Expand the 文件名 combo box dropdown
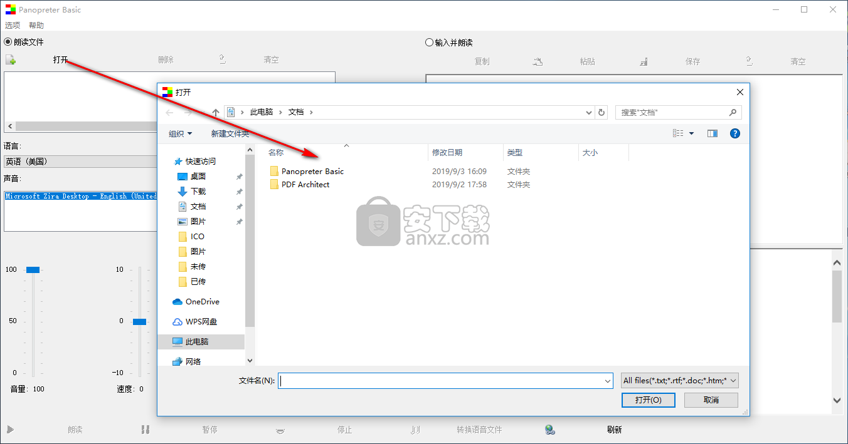Screen dimensions: 848x444 (607, 380)
